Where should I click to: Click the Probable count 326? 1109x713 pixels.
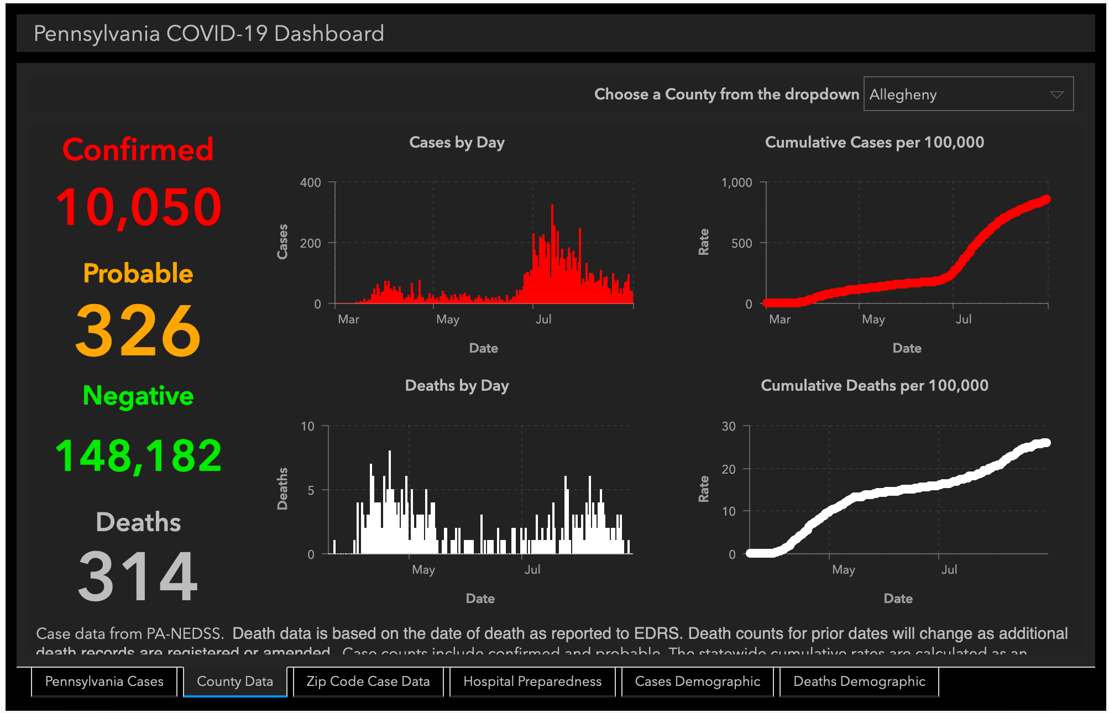138,331
